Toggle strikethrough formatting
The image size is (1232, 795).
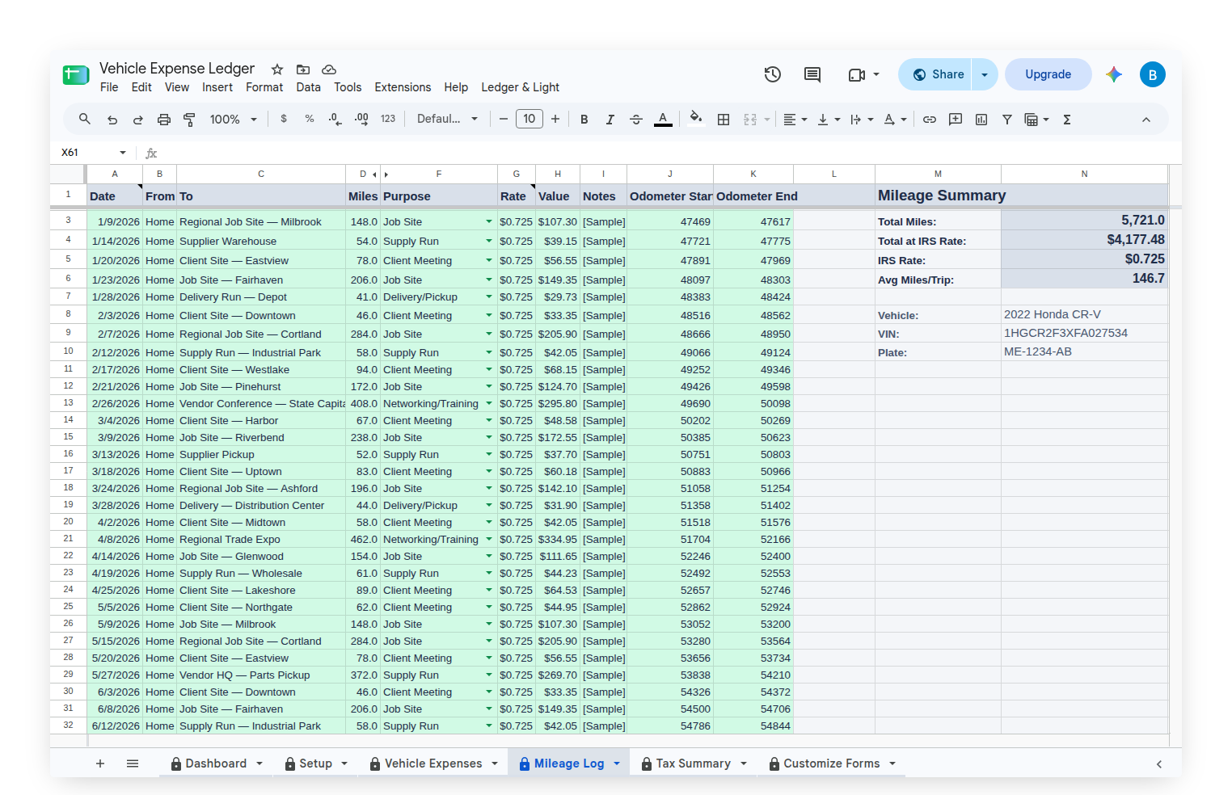tap(636, 120)
